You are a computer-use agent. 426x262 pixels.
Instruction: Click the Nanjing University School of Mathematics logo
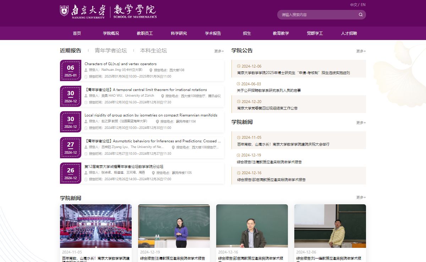[108, 12]
